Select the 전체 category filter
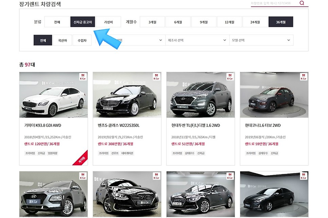This screenshot has height=218, width=328. point(57,22)
